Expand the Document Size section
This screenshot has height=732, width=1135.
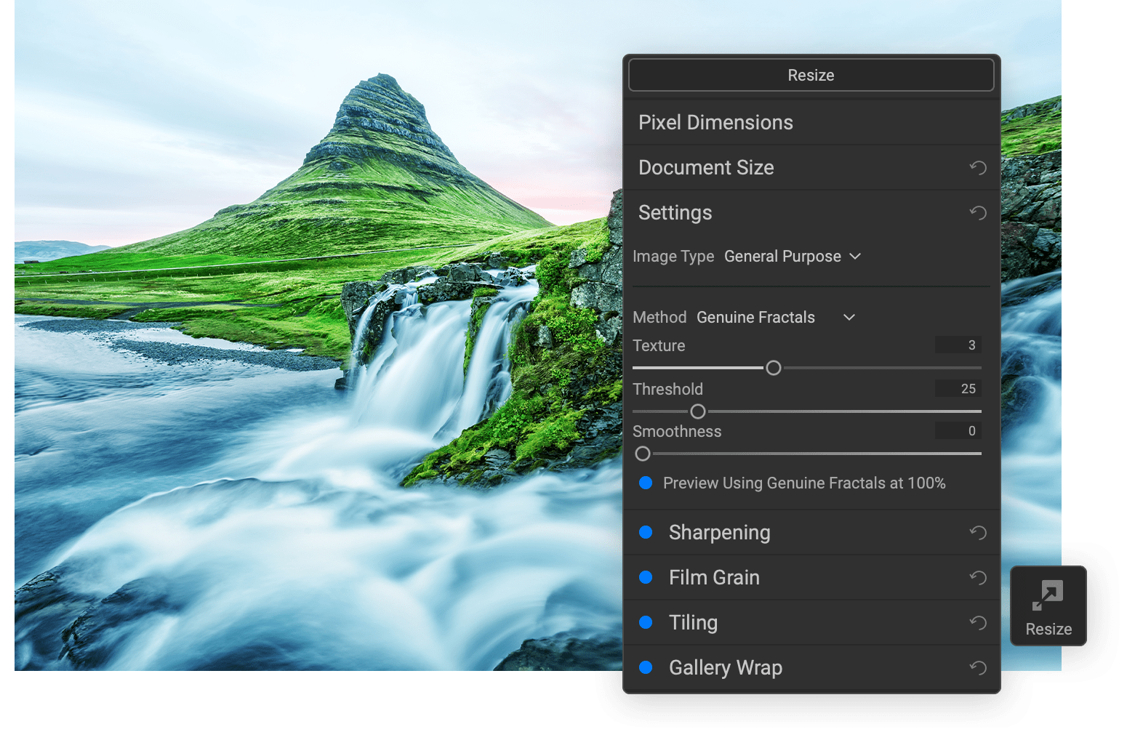point(705,167)
